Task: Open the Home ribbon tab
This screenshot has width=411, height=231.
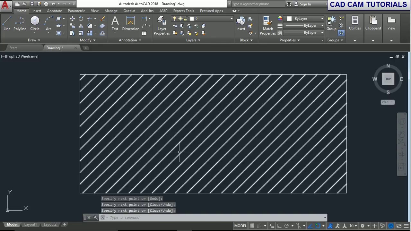Action: (x=22, y=11)
